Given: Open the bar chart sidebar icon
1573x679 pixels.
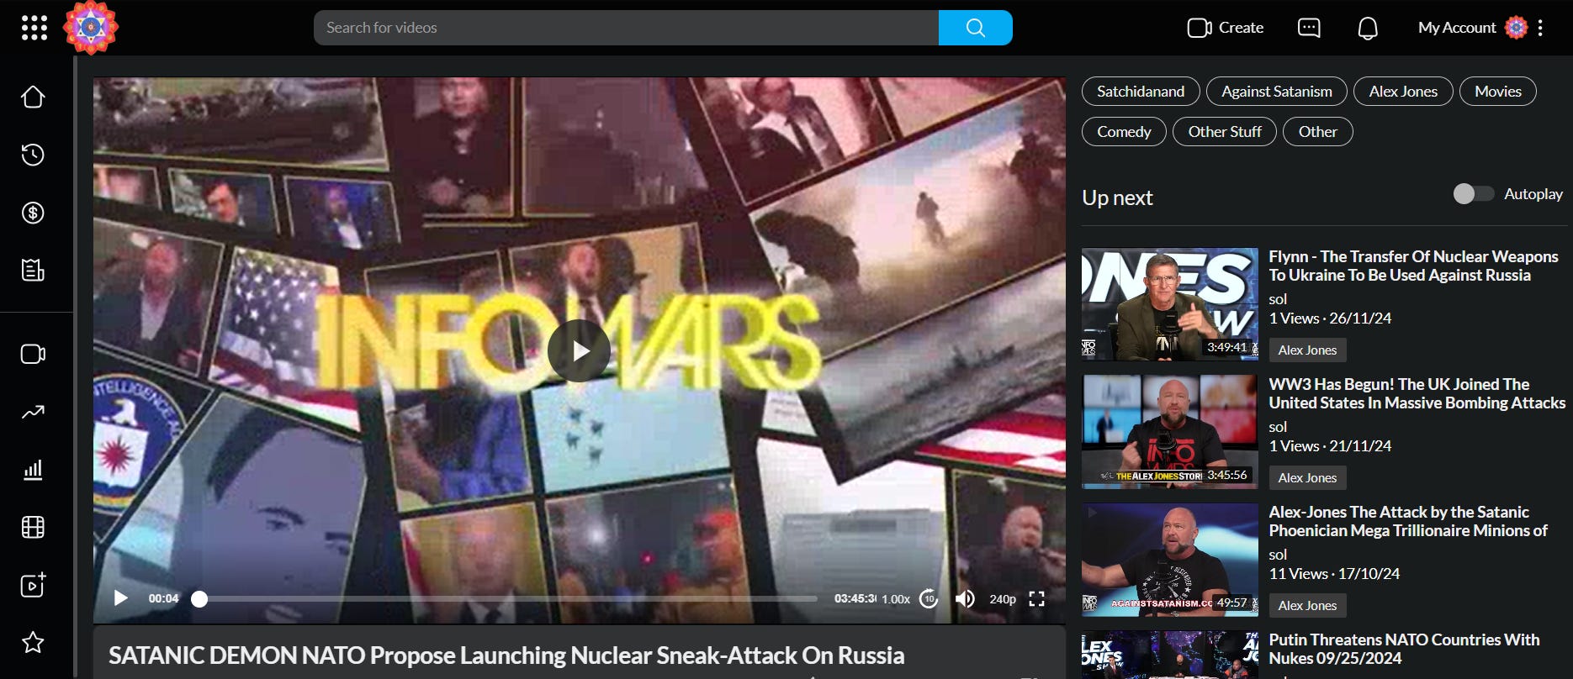Looking at the screenshot, I should pos(33,470).
